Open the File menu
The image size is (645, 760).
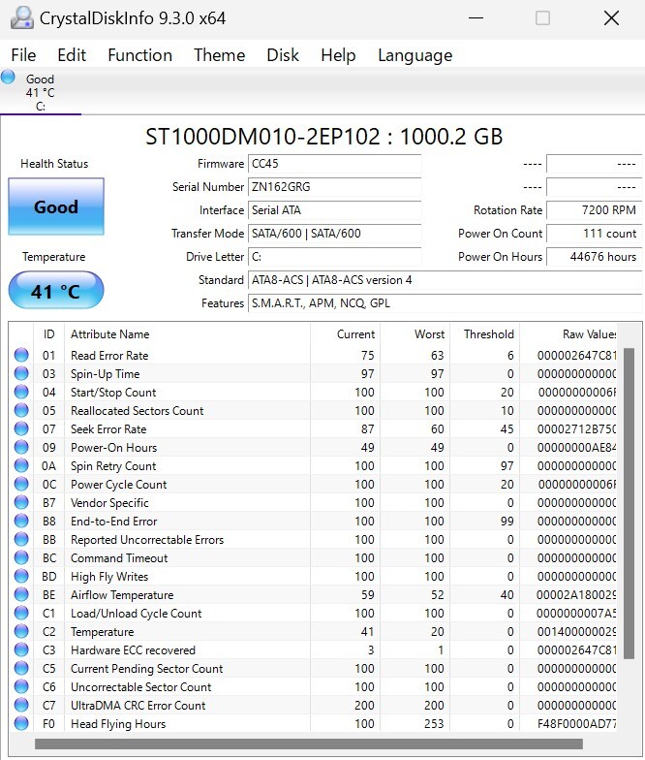23,54
